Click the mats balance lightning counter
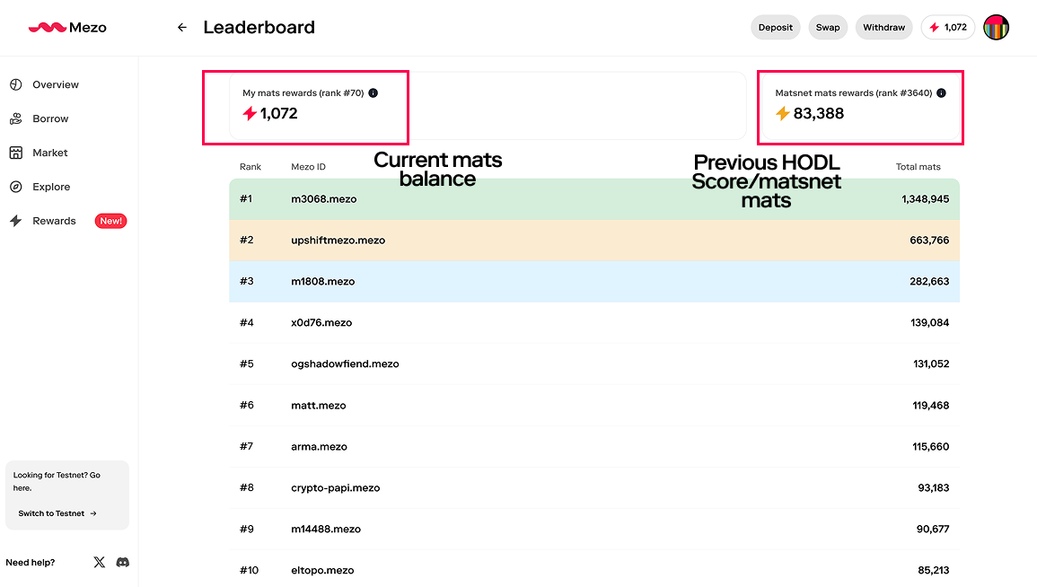The height and width of the screenshot is (587, 1037). pyautogui.click(x=947, y=27)
